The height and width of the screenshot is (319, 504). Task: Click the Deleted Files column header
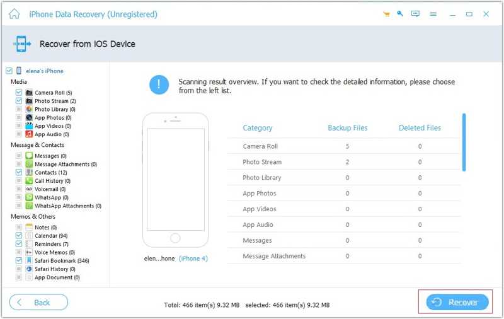[420, 128]
